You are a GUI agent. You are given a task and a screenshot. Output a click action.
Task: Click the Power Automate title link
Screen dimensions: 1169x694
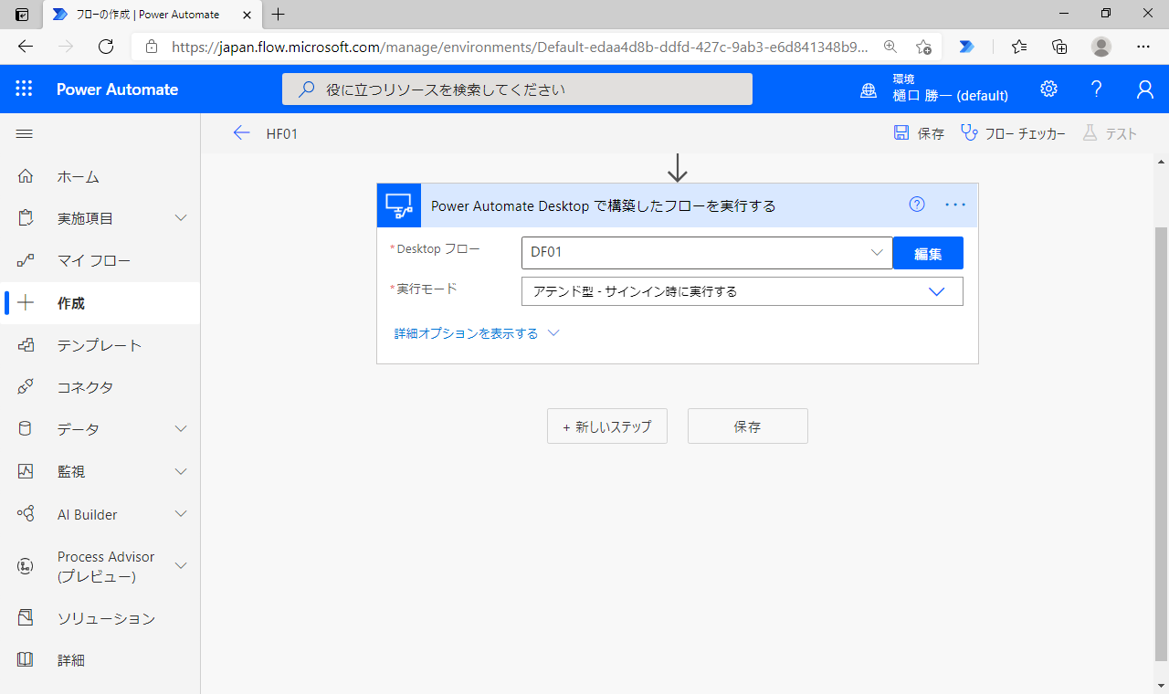pos(117,89)
